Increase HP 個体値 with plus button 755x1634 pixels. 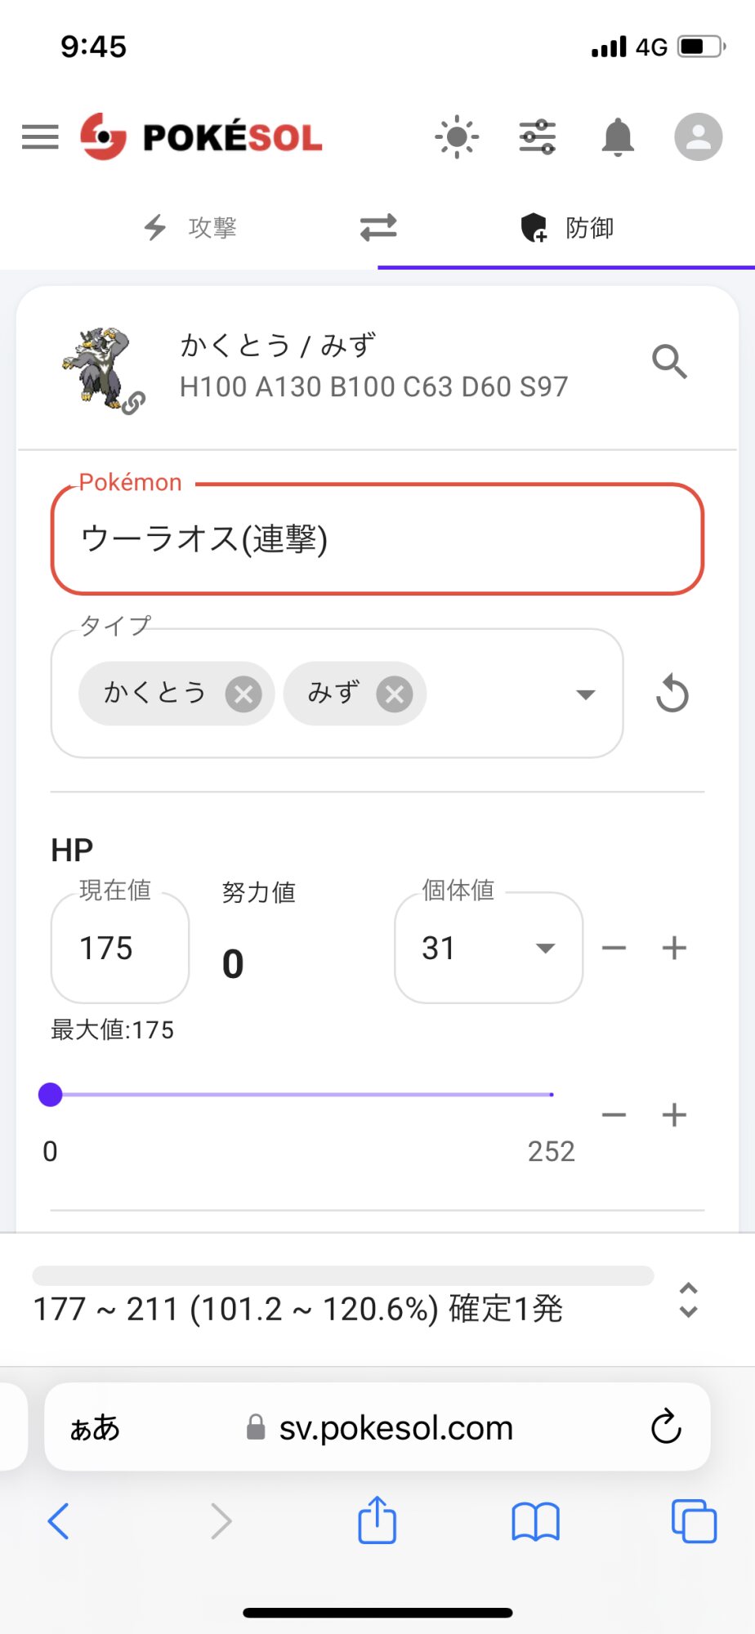point(674,948)
